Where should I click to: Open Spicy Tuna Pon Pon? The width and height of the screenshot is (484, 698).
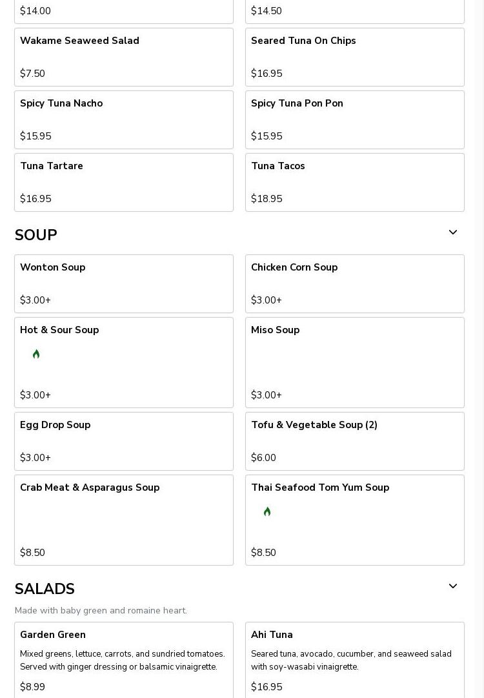(x=355, y=119)
